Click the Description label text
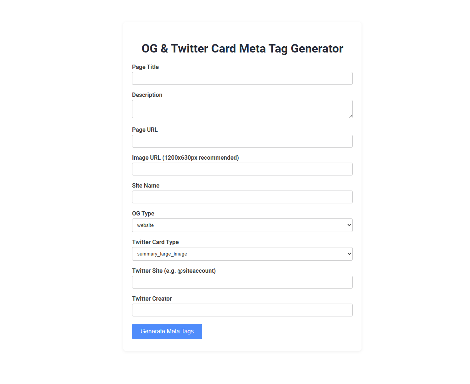 147,95
